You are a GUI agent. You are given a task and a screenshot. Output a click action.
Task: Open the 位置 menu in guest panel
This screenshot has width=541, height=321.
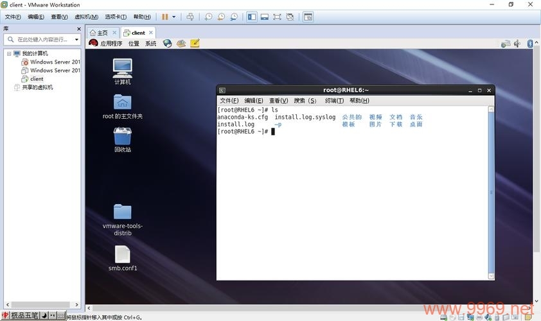click(x=134, y=43)
